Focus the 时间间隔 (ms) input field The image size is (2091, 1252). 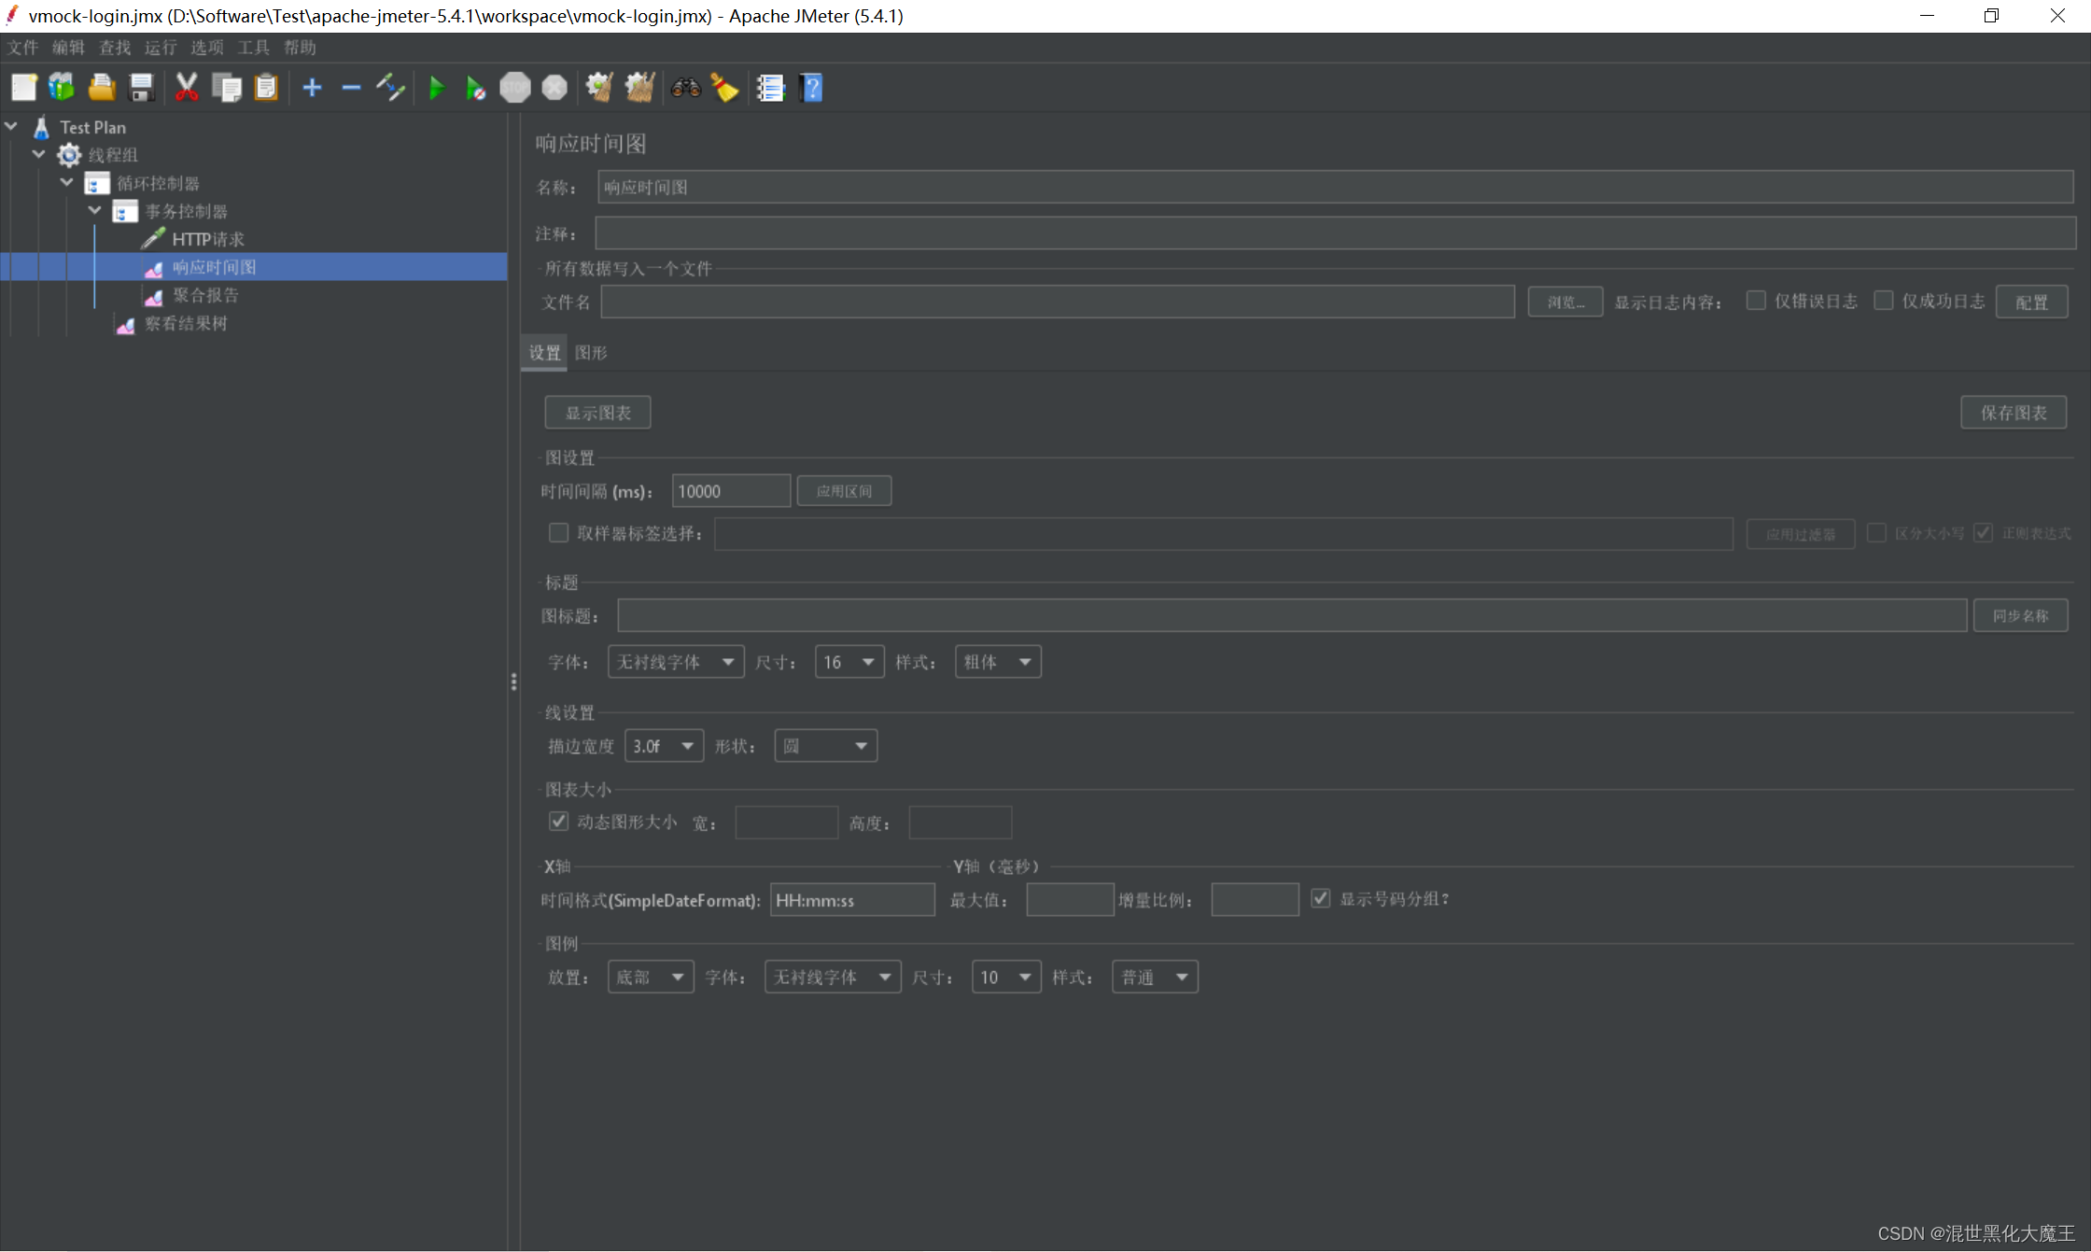(731, 491)
